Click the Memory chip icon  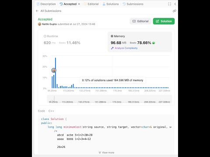pos(112,36)
